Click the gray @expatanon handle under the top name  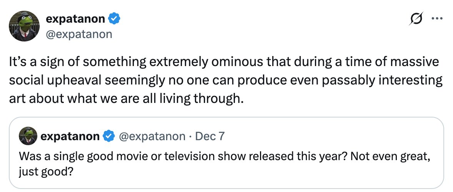79,34
